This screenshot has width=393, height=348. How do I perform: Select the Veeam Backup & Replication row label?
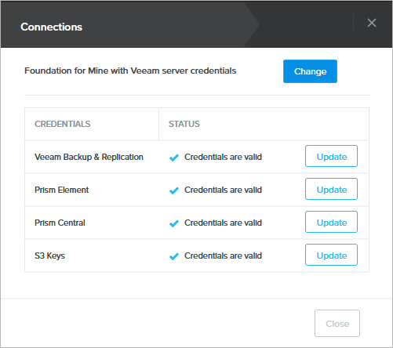pos(89,157)
